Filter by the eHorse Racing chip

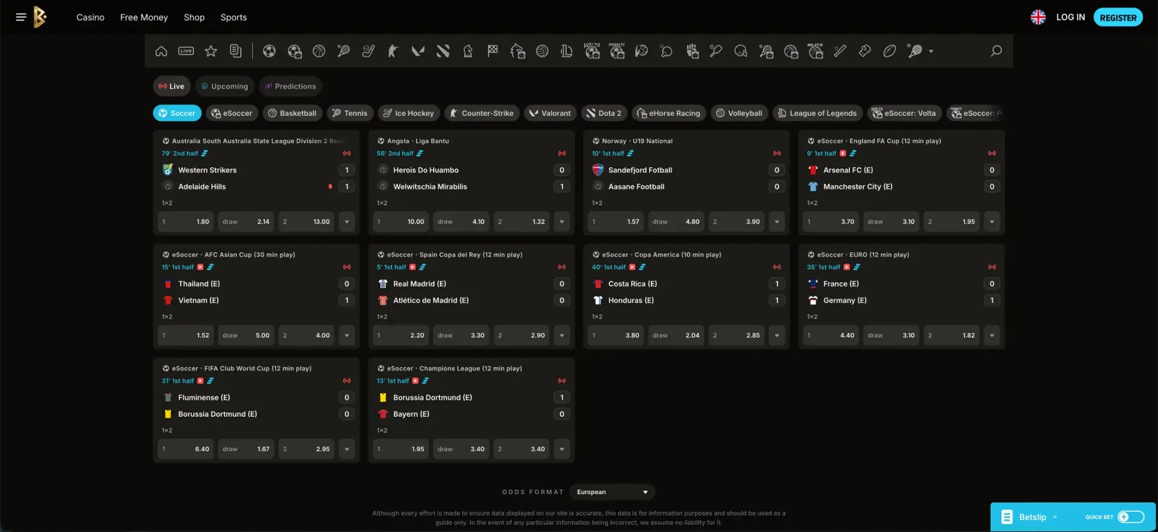point(669,113)
